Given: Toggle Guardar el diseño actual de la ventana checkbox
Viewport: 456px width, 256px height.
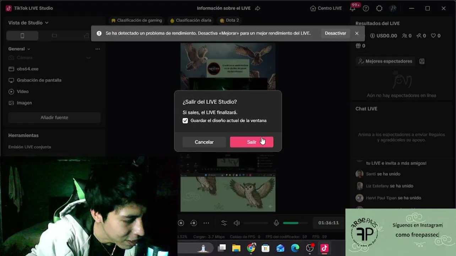Looking at the screenshot, I should [185, 121].
